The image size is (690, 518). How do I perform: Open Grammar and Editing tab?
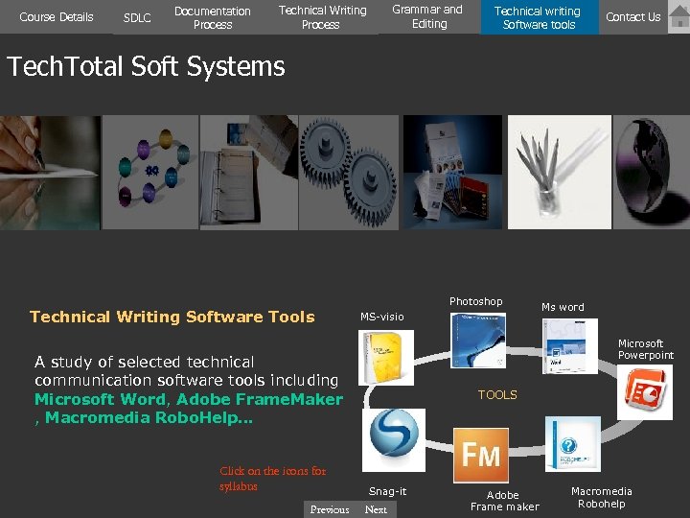point(428,16)
